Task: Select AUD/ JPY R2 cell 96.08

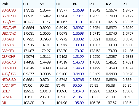Action: (110, 86)
